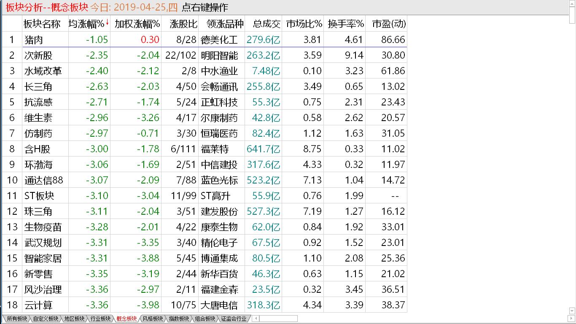Click the vertical scrollbar track
The height and width of the screenshot is (324, 576).
[x=572, y=165]
